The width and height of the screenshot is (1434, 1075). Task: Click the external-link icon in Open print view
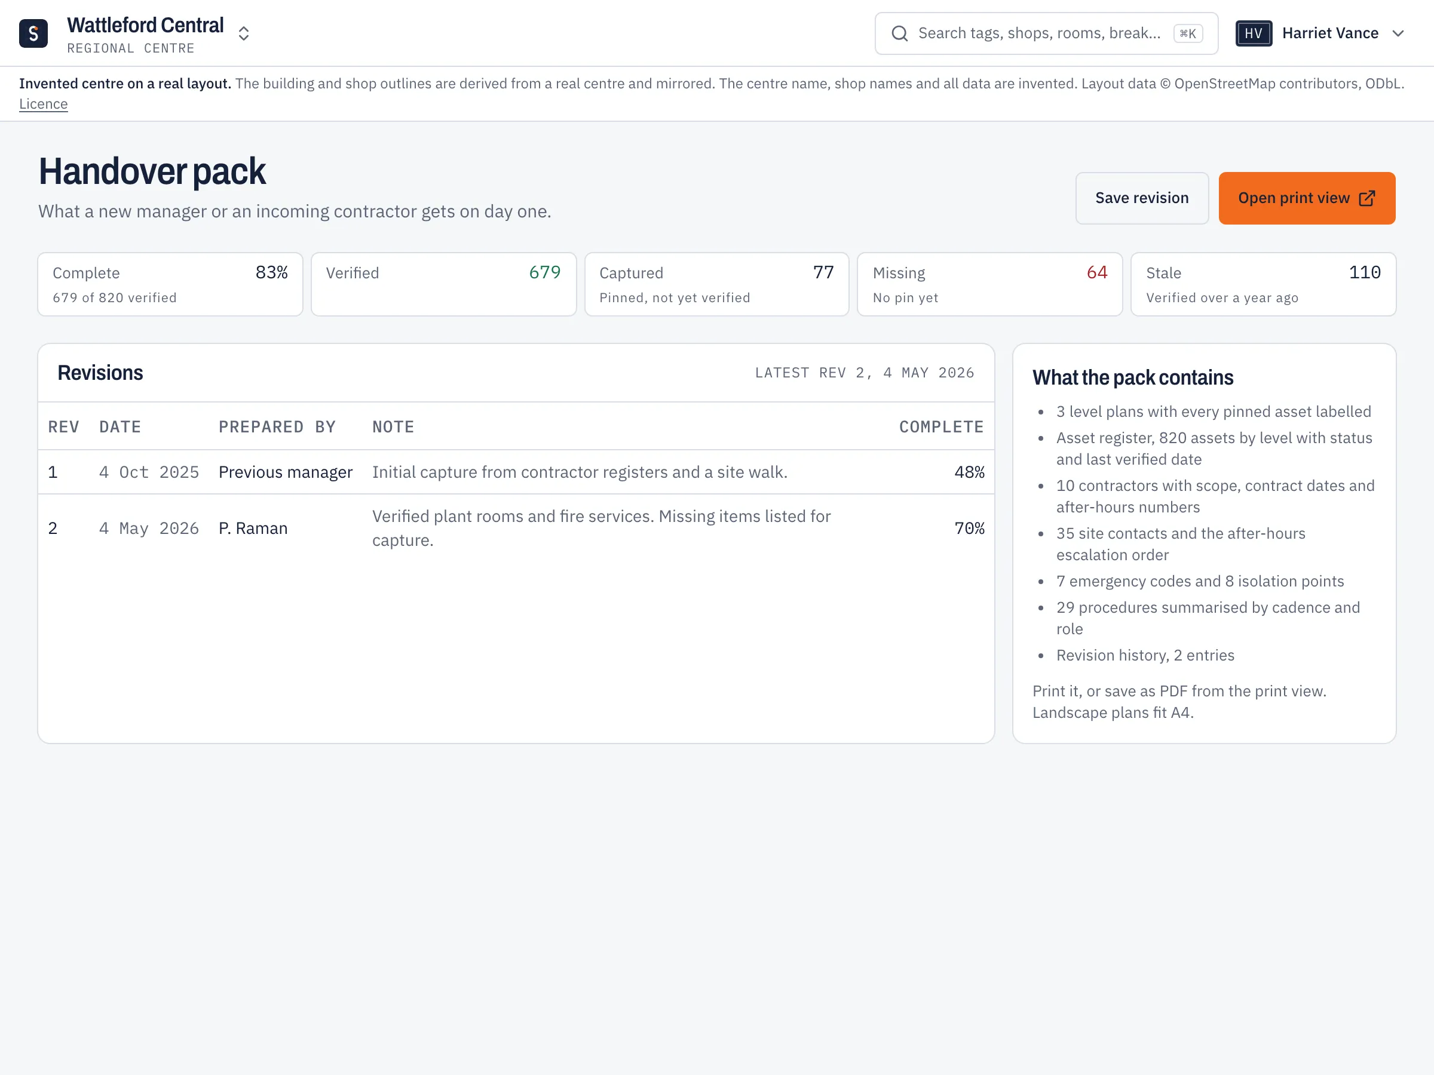pos(1366,198)
